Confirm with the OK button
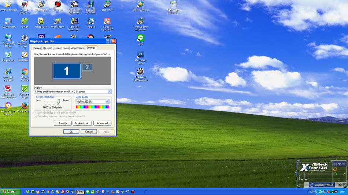The image size is (348, 195). (x=71, y=132)
